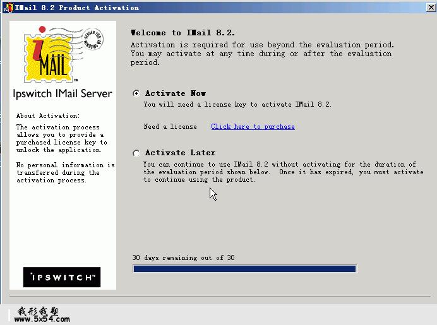The width and height of the screenshot is (437, 325).
Task: Click 'You will need a license key' text
Action: click(x=237, y=104)
